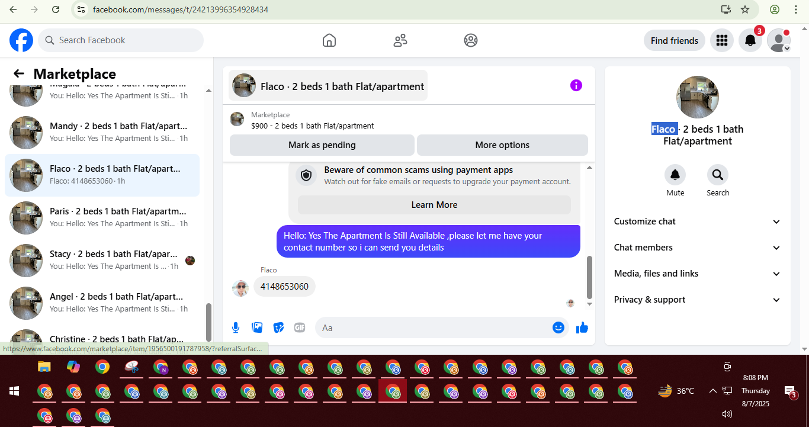Image resolution: width=809 pixels, height=427 pixels.
Task: Open Angel's conversation in the list
Action: (x=102, y=303)
